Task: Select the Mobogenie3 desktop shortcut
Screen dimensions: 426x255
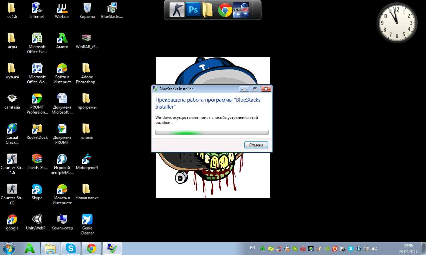Action: (87, 162)
